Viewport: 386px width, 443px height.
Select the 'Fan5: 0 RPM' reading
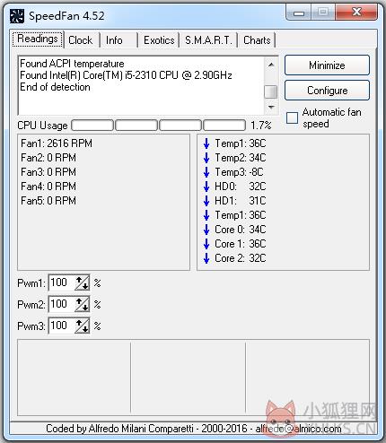(48, 201)
